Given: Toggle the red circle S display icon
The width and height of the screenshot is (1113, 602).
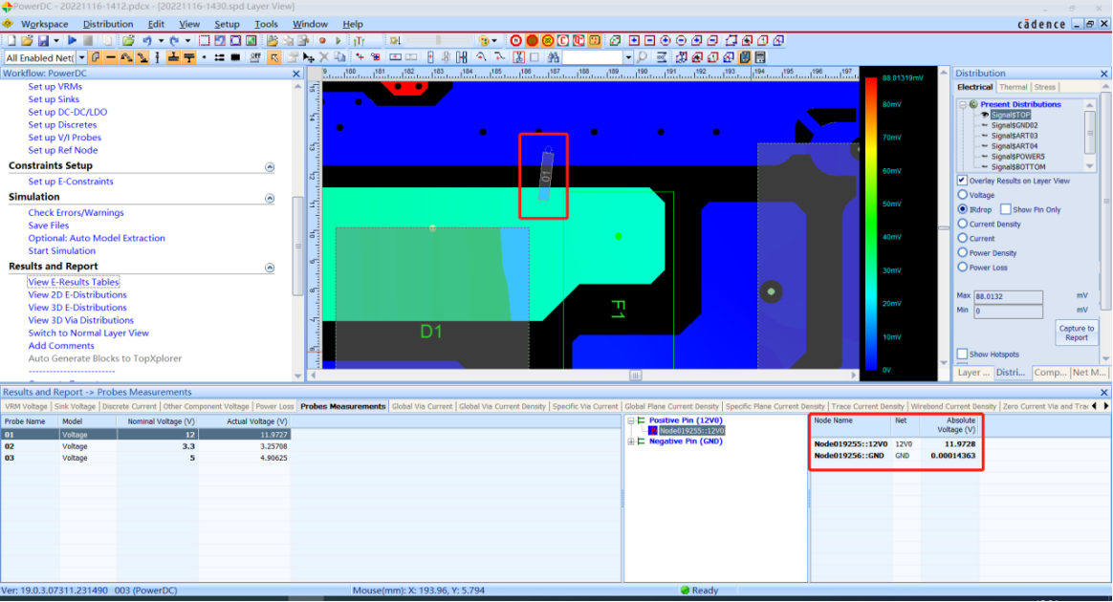Looking at the screenshot, I should 533,40.
